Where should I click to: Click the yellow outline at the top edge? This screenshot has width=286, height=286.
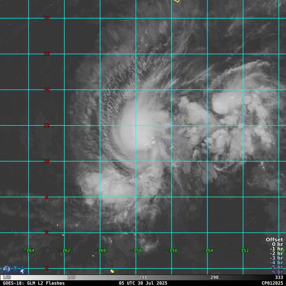point(177,1)
